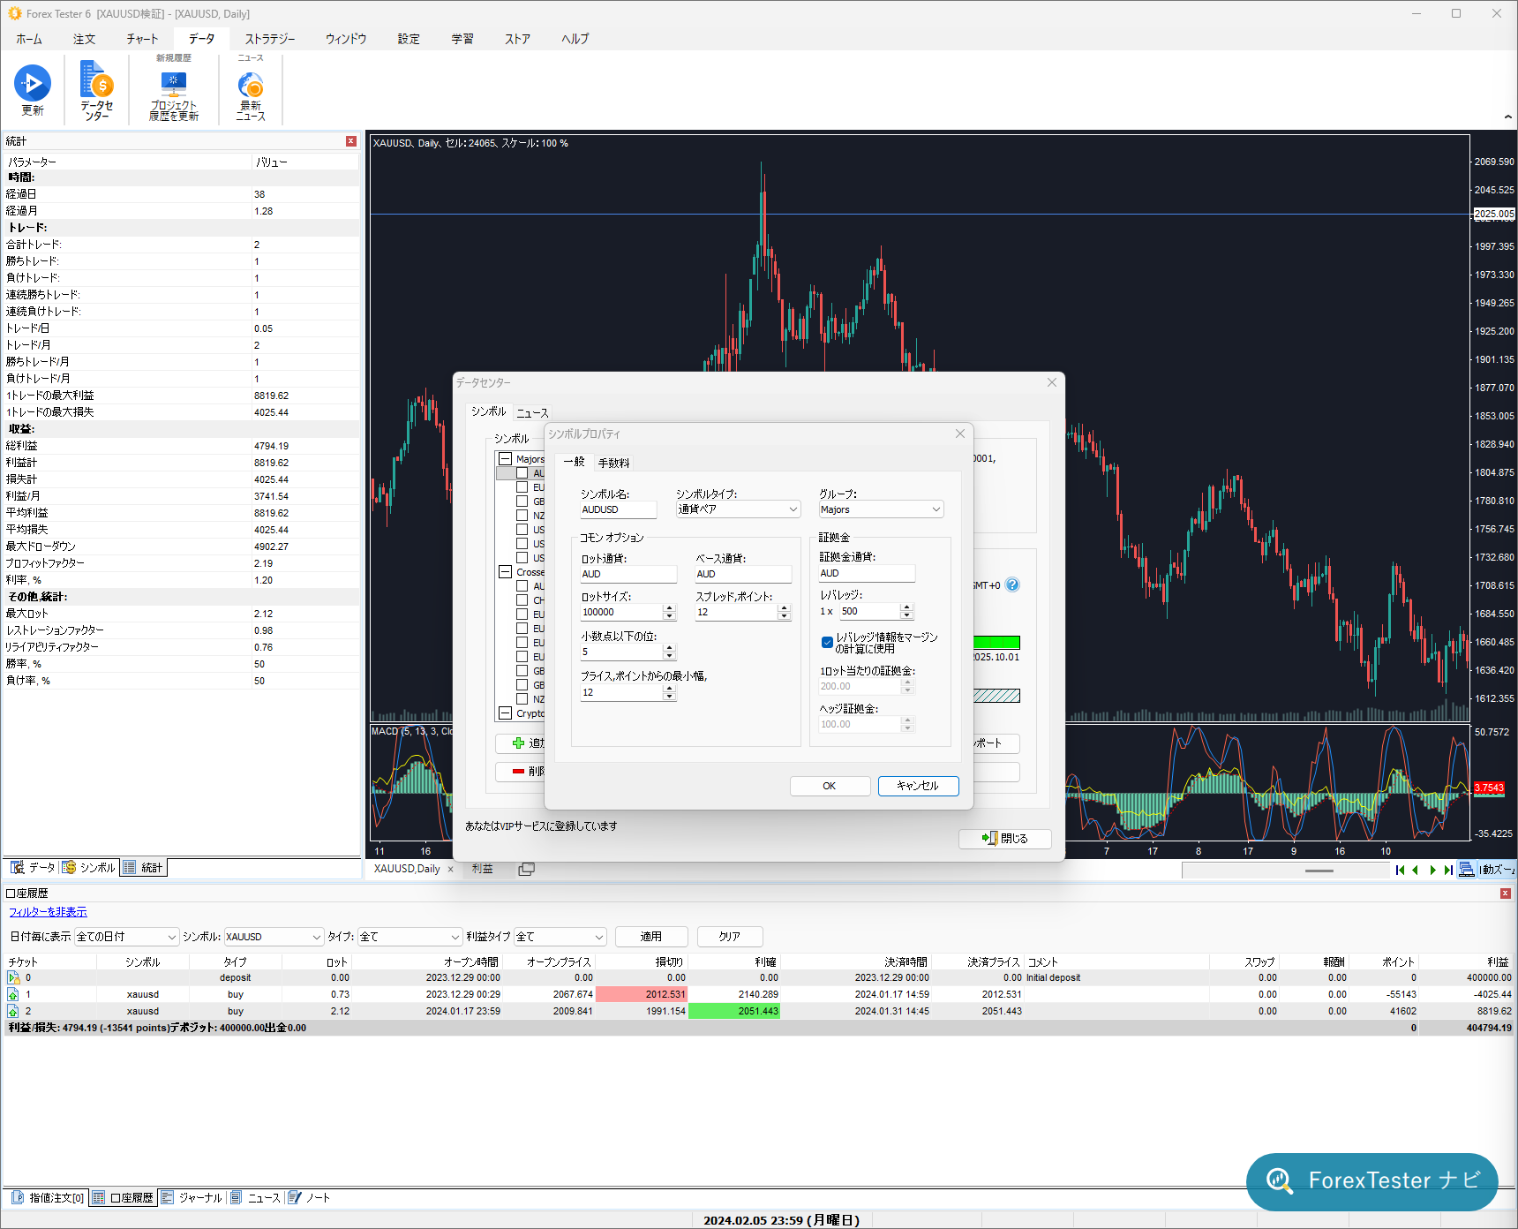Click the 更新 update icon in ribbon
Viewport: 1518px width, 1229px height.
pos(33,83)
